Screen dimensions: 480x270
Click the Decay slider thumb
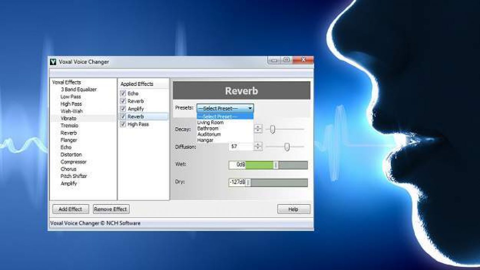pos(273,129)
